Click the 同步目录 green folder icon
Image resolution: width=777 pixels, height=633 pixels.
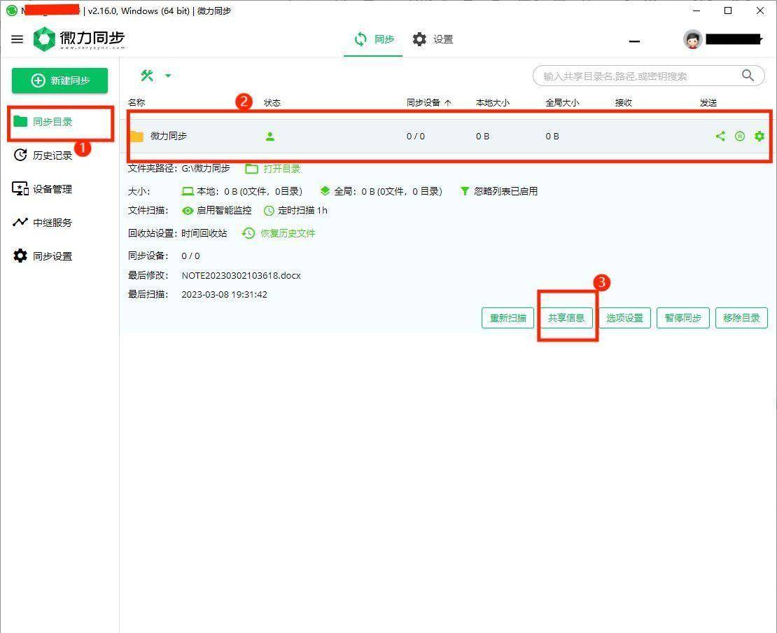coord(20,121)
